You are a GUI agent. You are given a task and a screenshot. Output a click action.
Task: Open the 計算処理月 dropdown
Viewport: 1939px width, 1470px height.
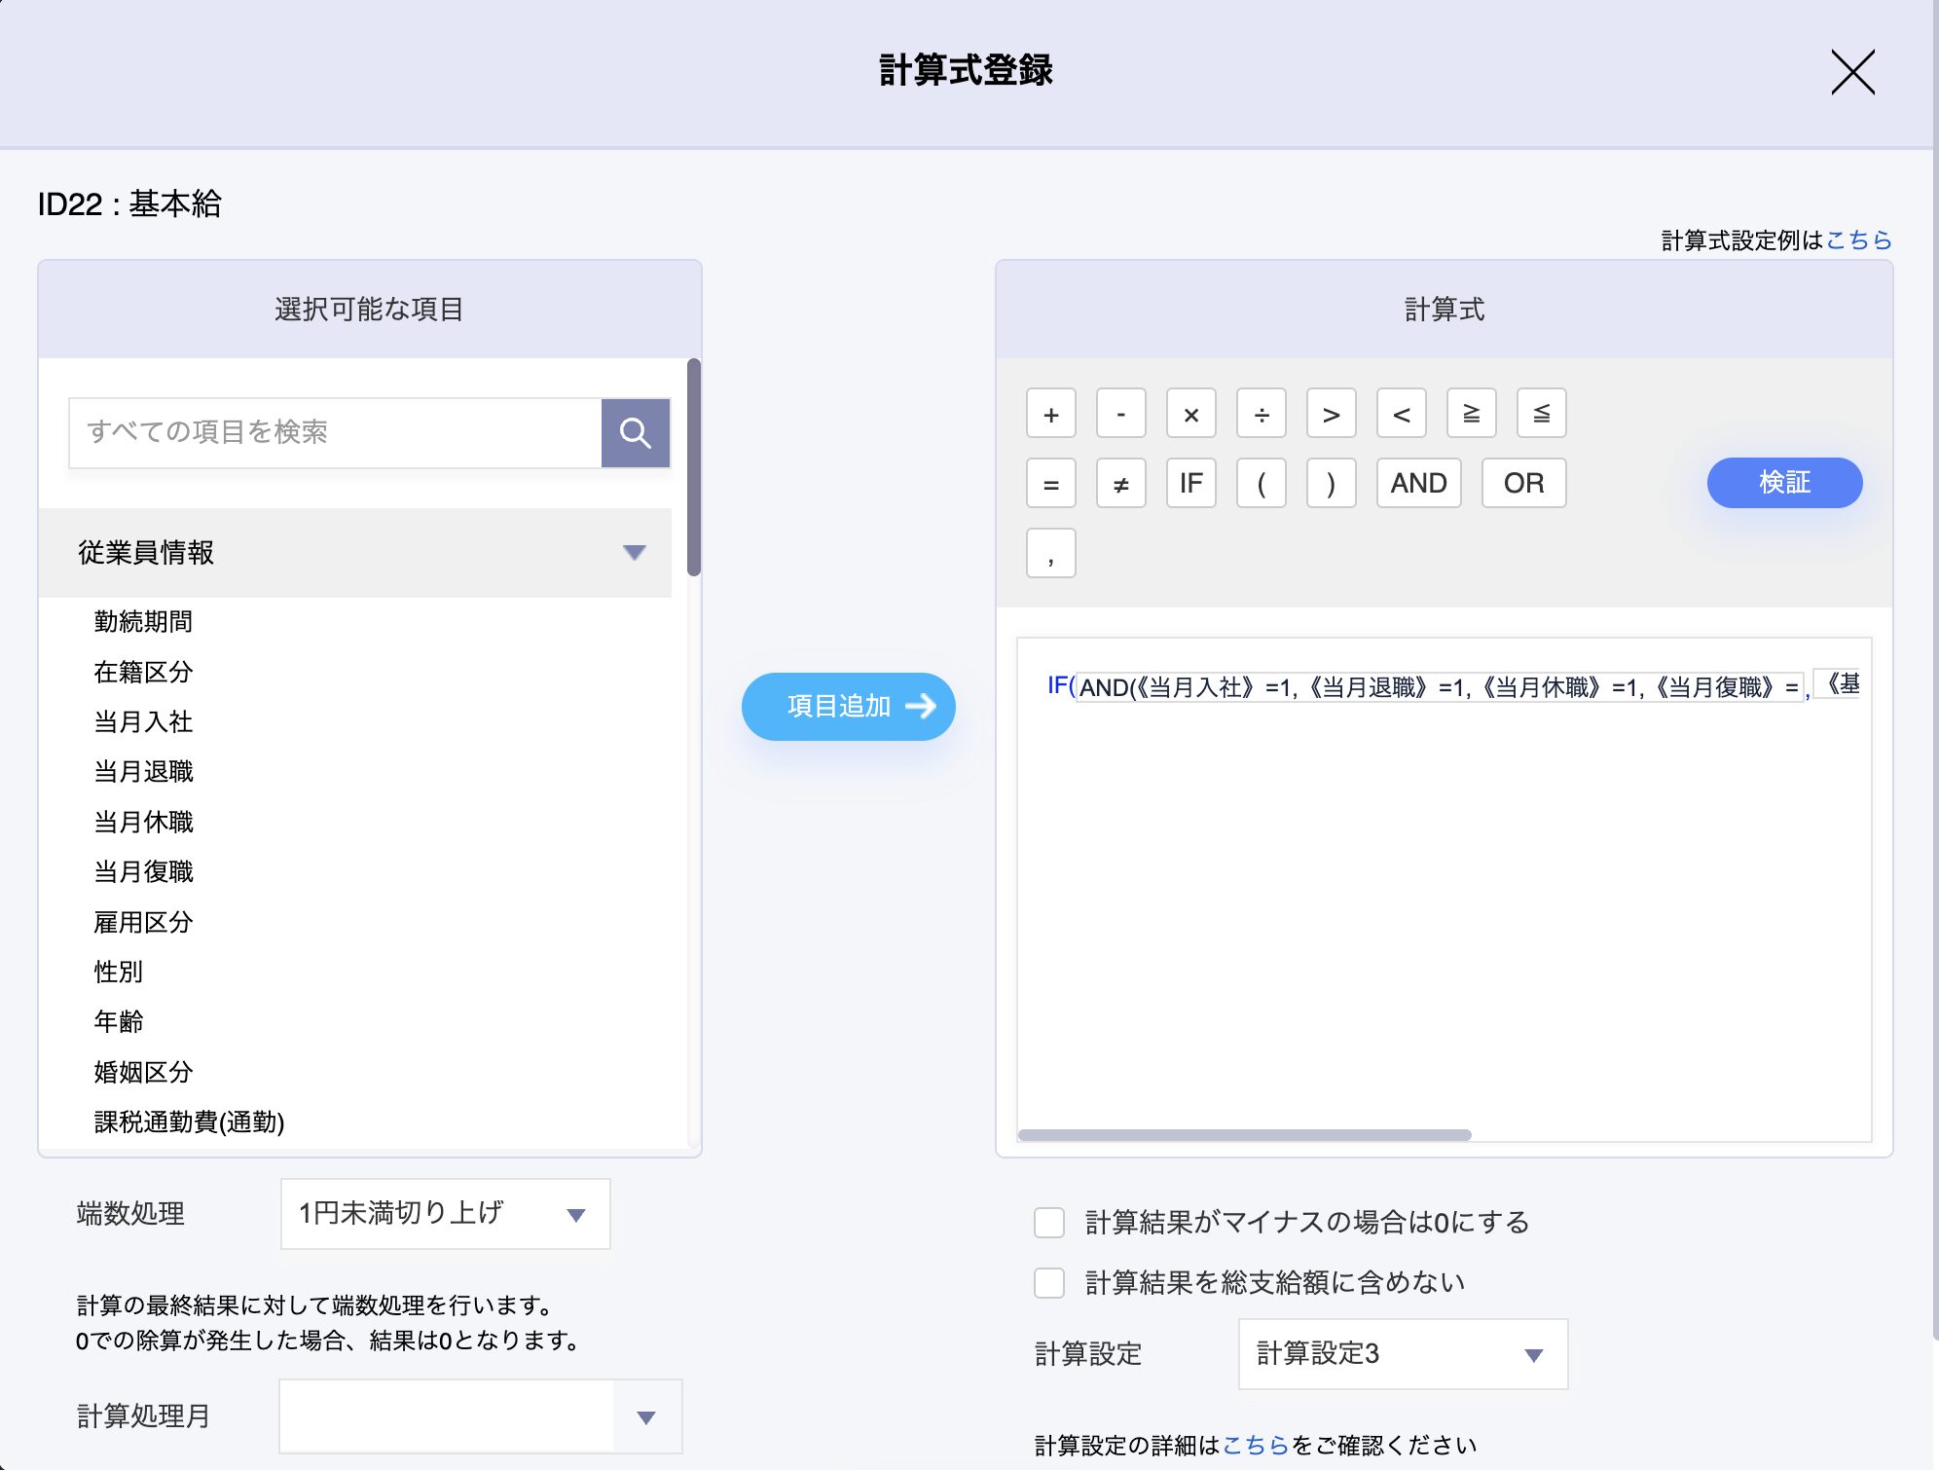click(x=480, y=1416)
